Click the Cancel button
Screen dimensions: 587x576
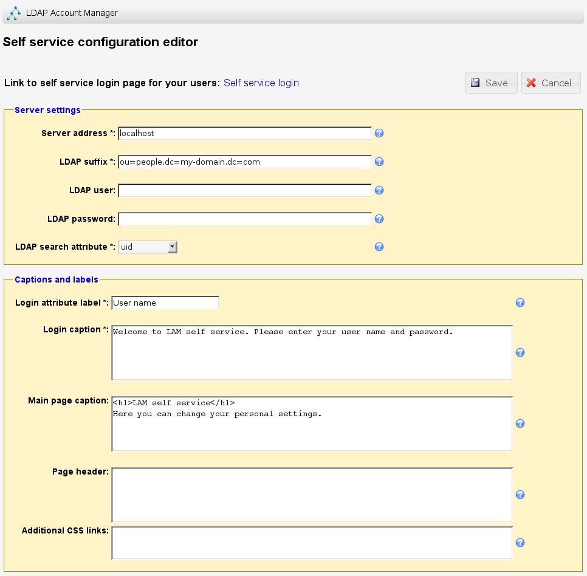551,83
